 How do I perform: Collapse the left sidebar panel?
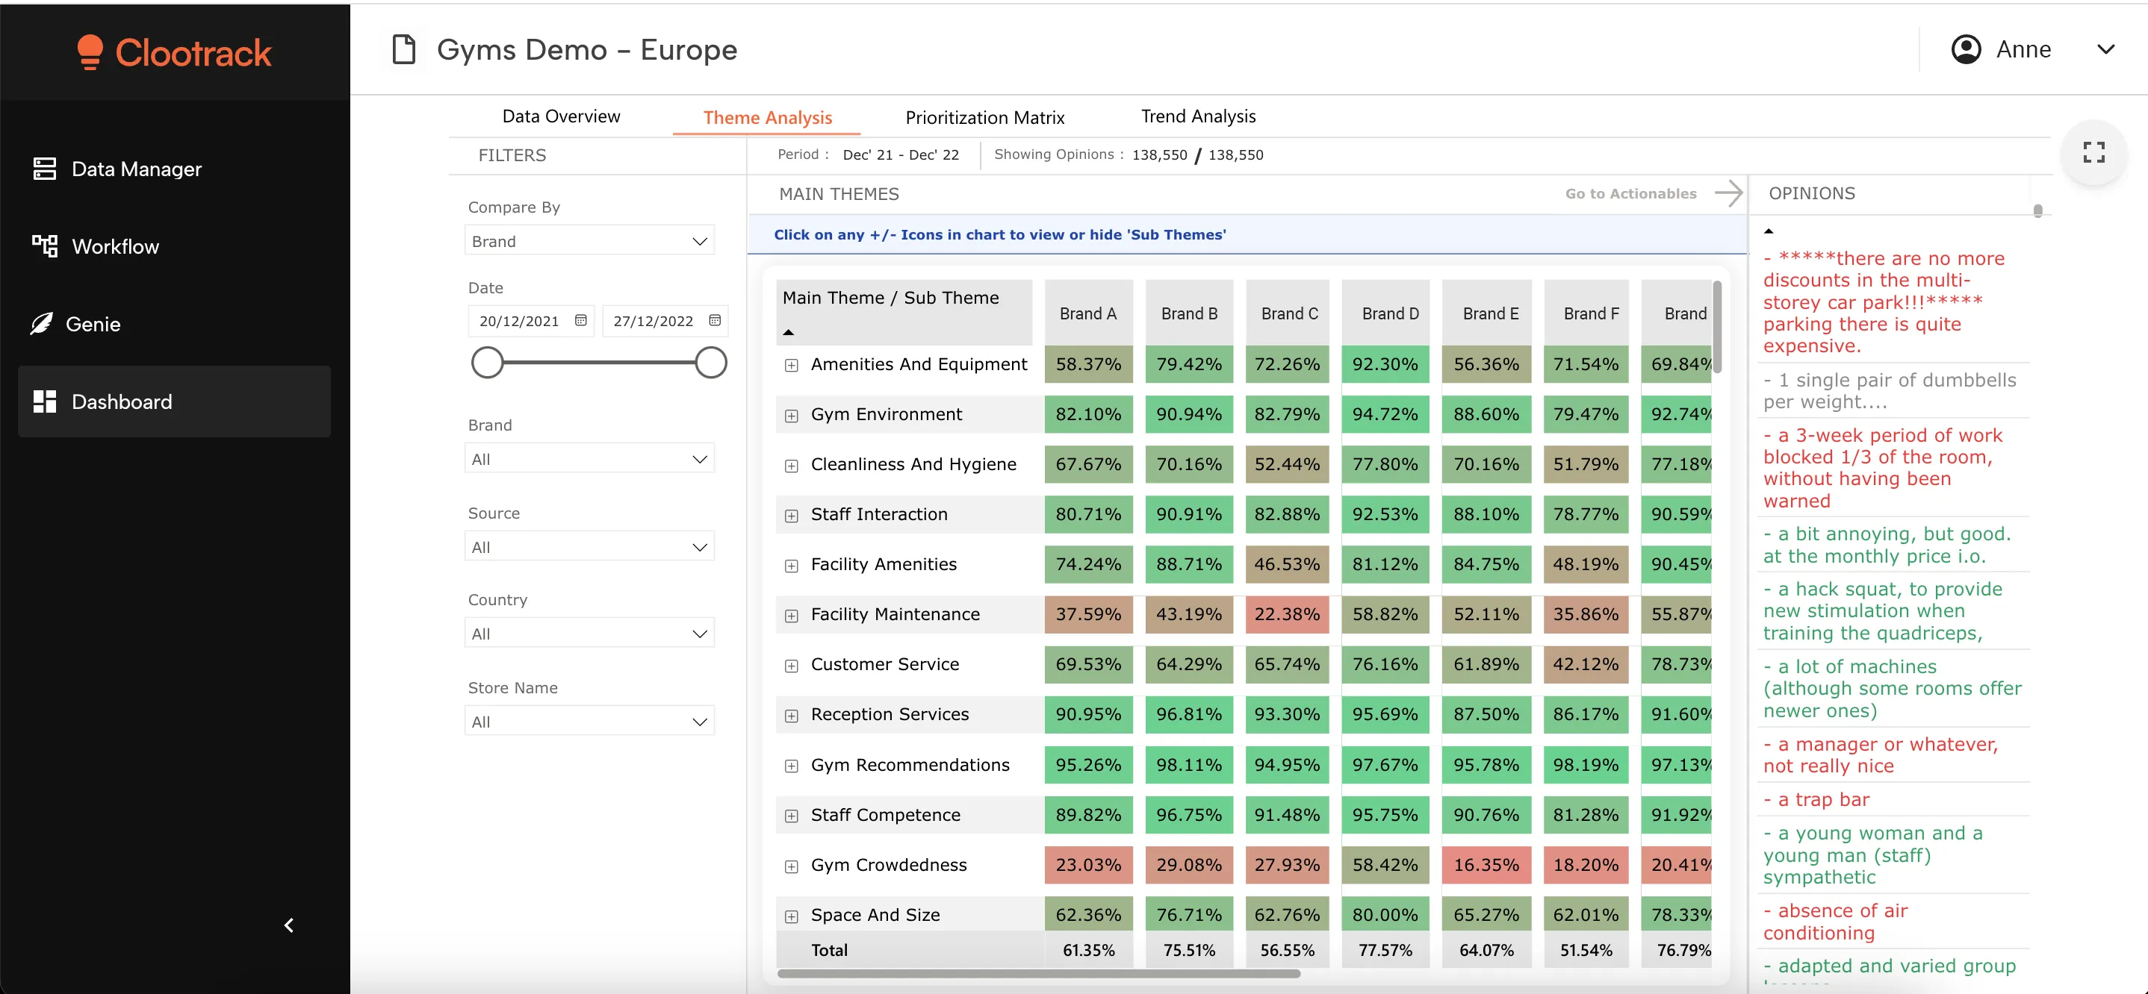(x=289, y=925)
